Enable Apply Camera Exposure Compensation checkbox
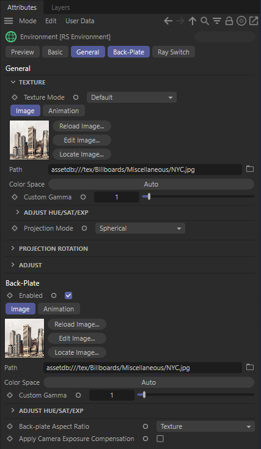Image resolution: width=261 pixels, height=449 pixels. click(x=160, y=439)
